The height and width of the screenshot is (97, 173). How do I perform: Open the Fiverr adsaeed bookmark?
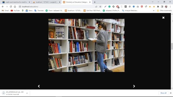pos(54,11)
